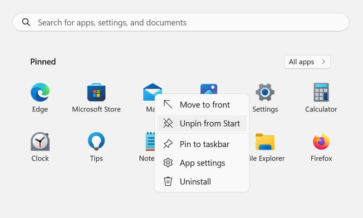The width and height of the screenshot is (363, 218).
Task: Open File Explorer folder icon
Action: click(x=265, y=142)
